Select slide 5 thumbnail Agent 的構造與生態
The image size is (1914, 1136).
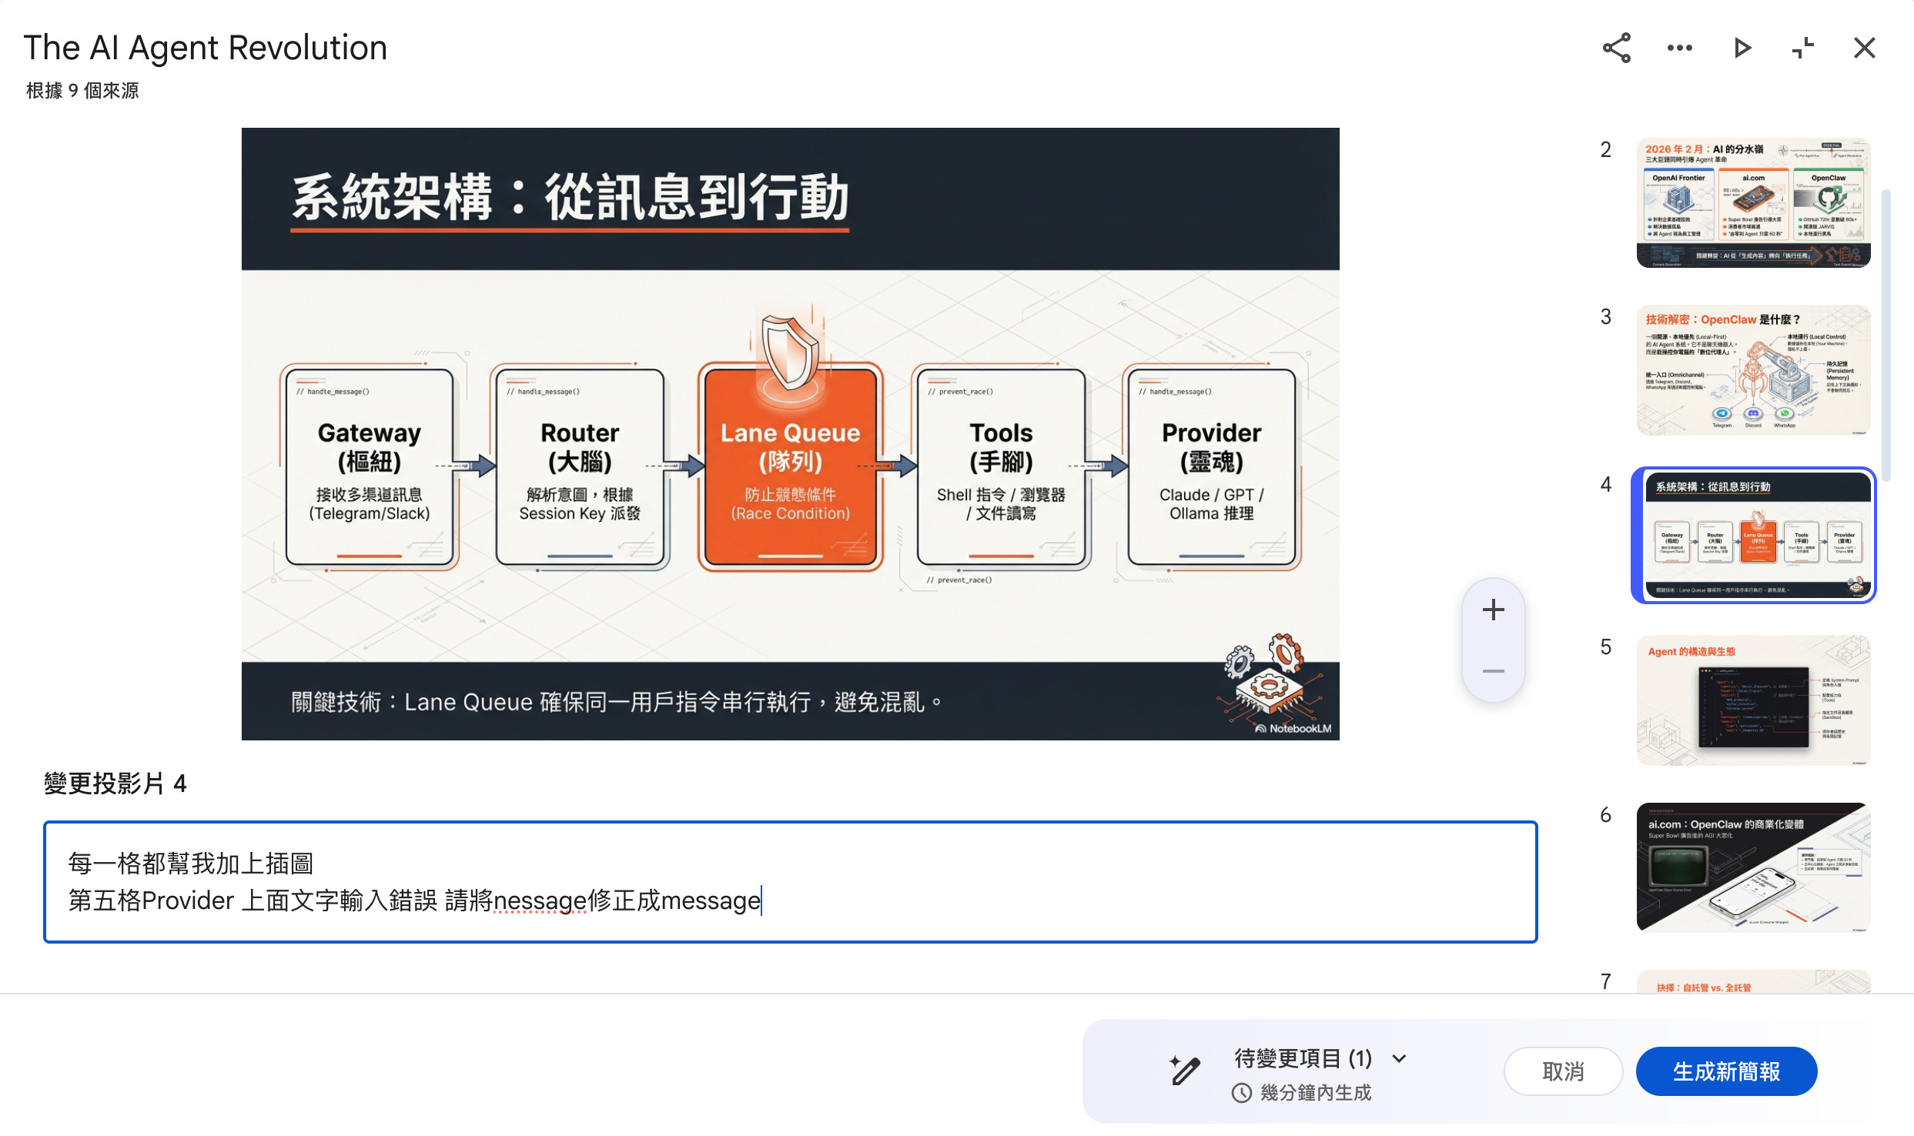pyautogui.click(x=1753, y=700)
